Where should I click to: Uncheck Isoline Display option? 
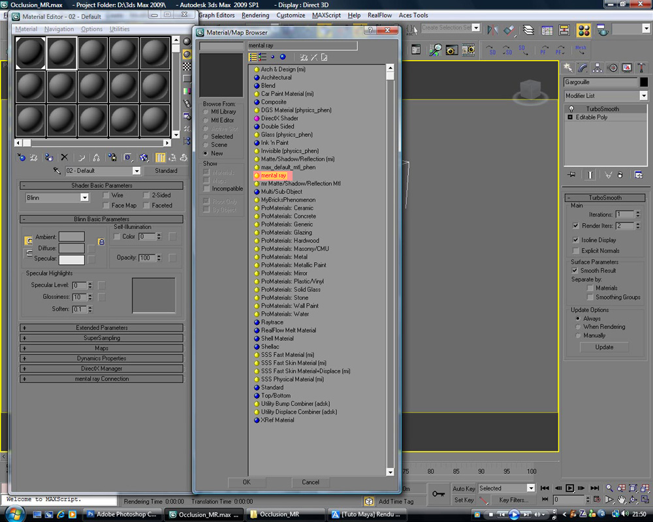(x=575, y=240)
